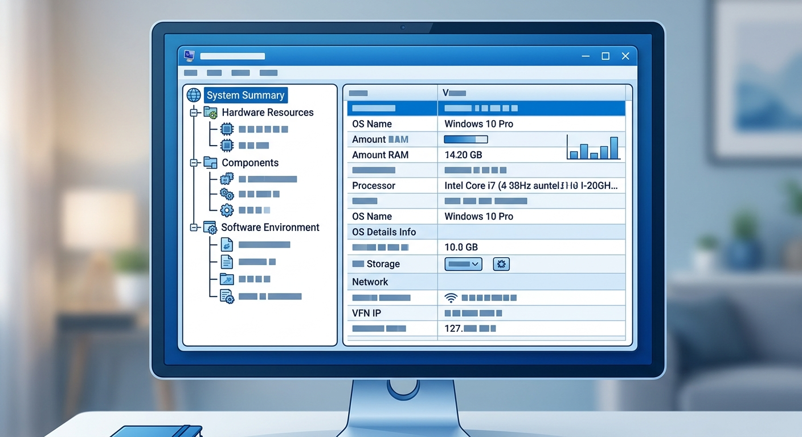This screenshot has height=437, width=802.
Task: Click the "14.20 GB" value
Action: pos(463,155)
